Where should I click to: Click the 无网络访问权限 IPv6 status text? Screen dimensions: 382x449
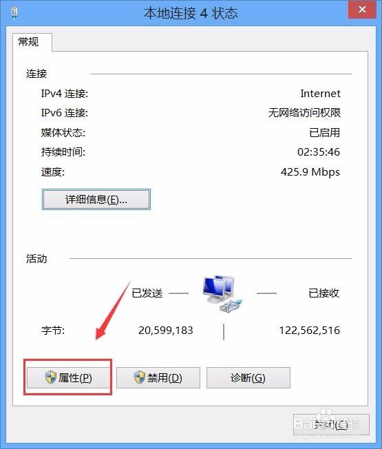tap(304, 112)
